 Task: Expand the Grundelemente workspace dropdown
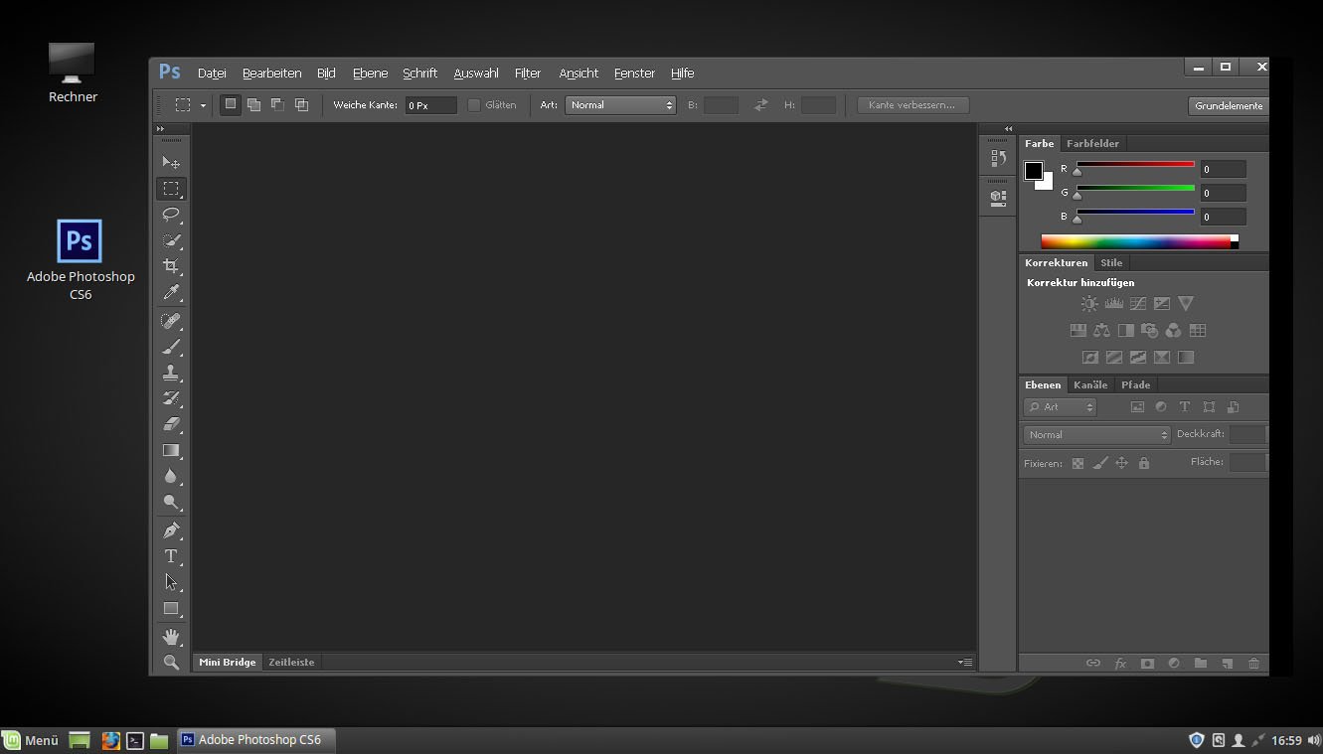pyautogui.click(x=1229, y=105)
